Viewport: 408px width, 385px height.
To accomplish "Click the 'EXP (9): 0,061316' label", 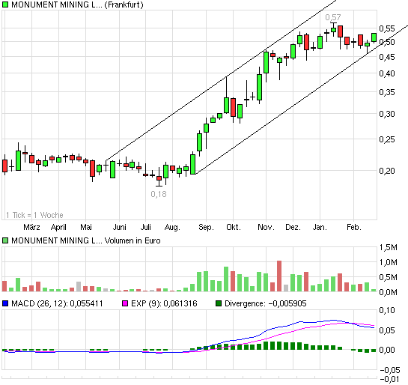I will point(164,303).
